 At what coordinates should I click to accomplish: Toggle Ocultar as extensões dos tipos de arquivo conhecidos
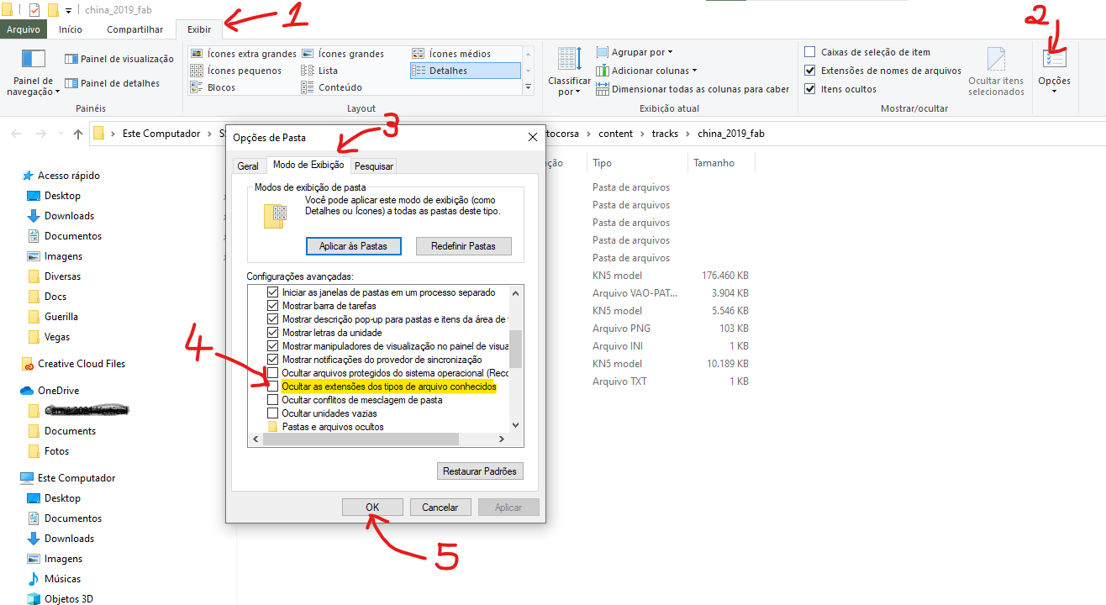[x=272, y=387]
